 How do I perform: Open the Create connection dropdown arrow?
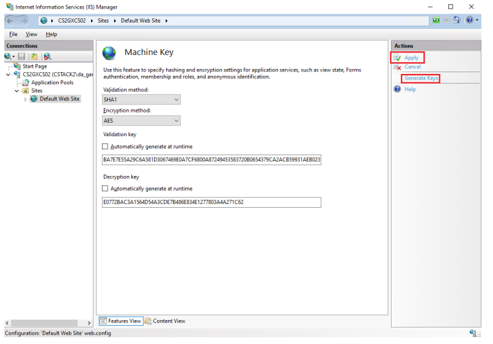click(13, 57)
